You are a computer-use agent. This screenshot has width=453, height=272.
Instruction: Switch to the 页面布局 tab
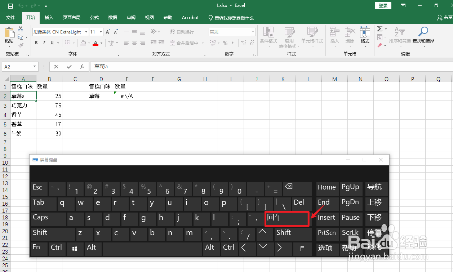point(71,18)
